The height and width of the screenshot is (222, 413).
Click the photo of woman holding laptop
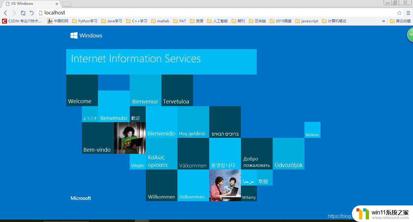(130, 138)
